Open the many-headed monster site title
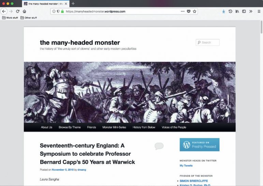The image size is (263, 186). (80, 43)
